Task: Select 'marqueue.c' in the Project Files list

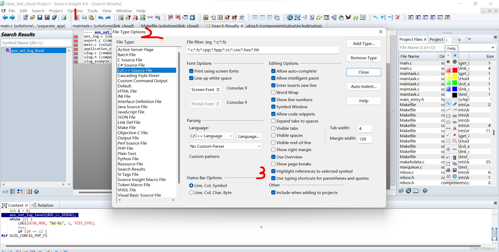Action: 445,167
